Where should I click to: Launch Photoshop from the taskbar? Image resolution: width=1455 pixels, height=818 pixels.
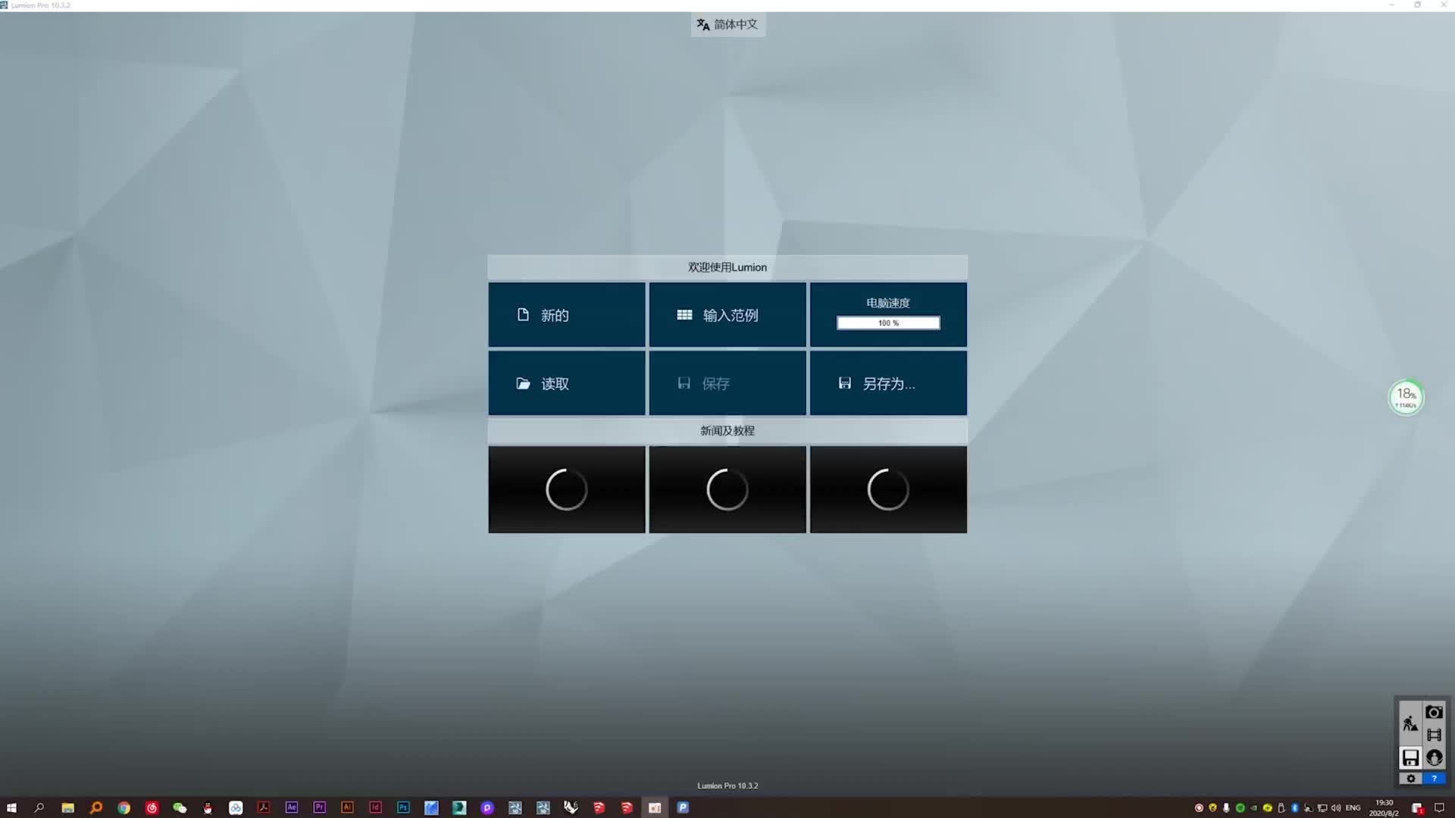tap(403, 807)
